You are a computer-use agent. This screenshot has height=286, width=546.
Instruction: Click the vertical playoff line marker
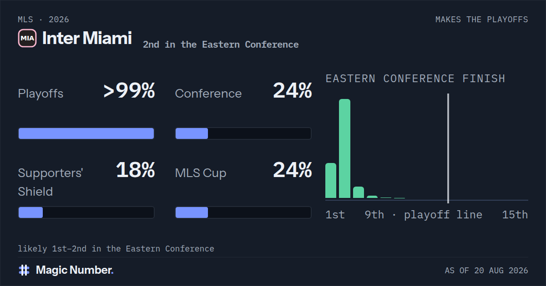[x=448, y=148]
